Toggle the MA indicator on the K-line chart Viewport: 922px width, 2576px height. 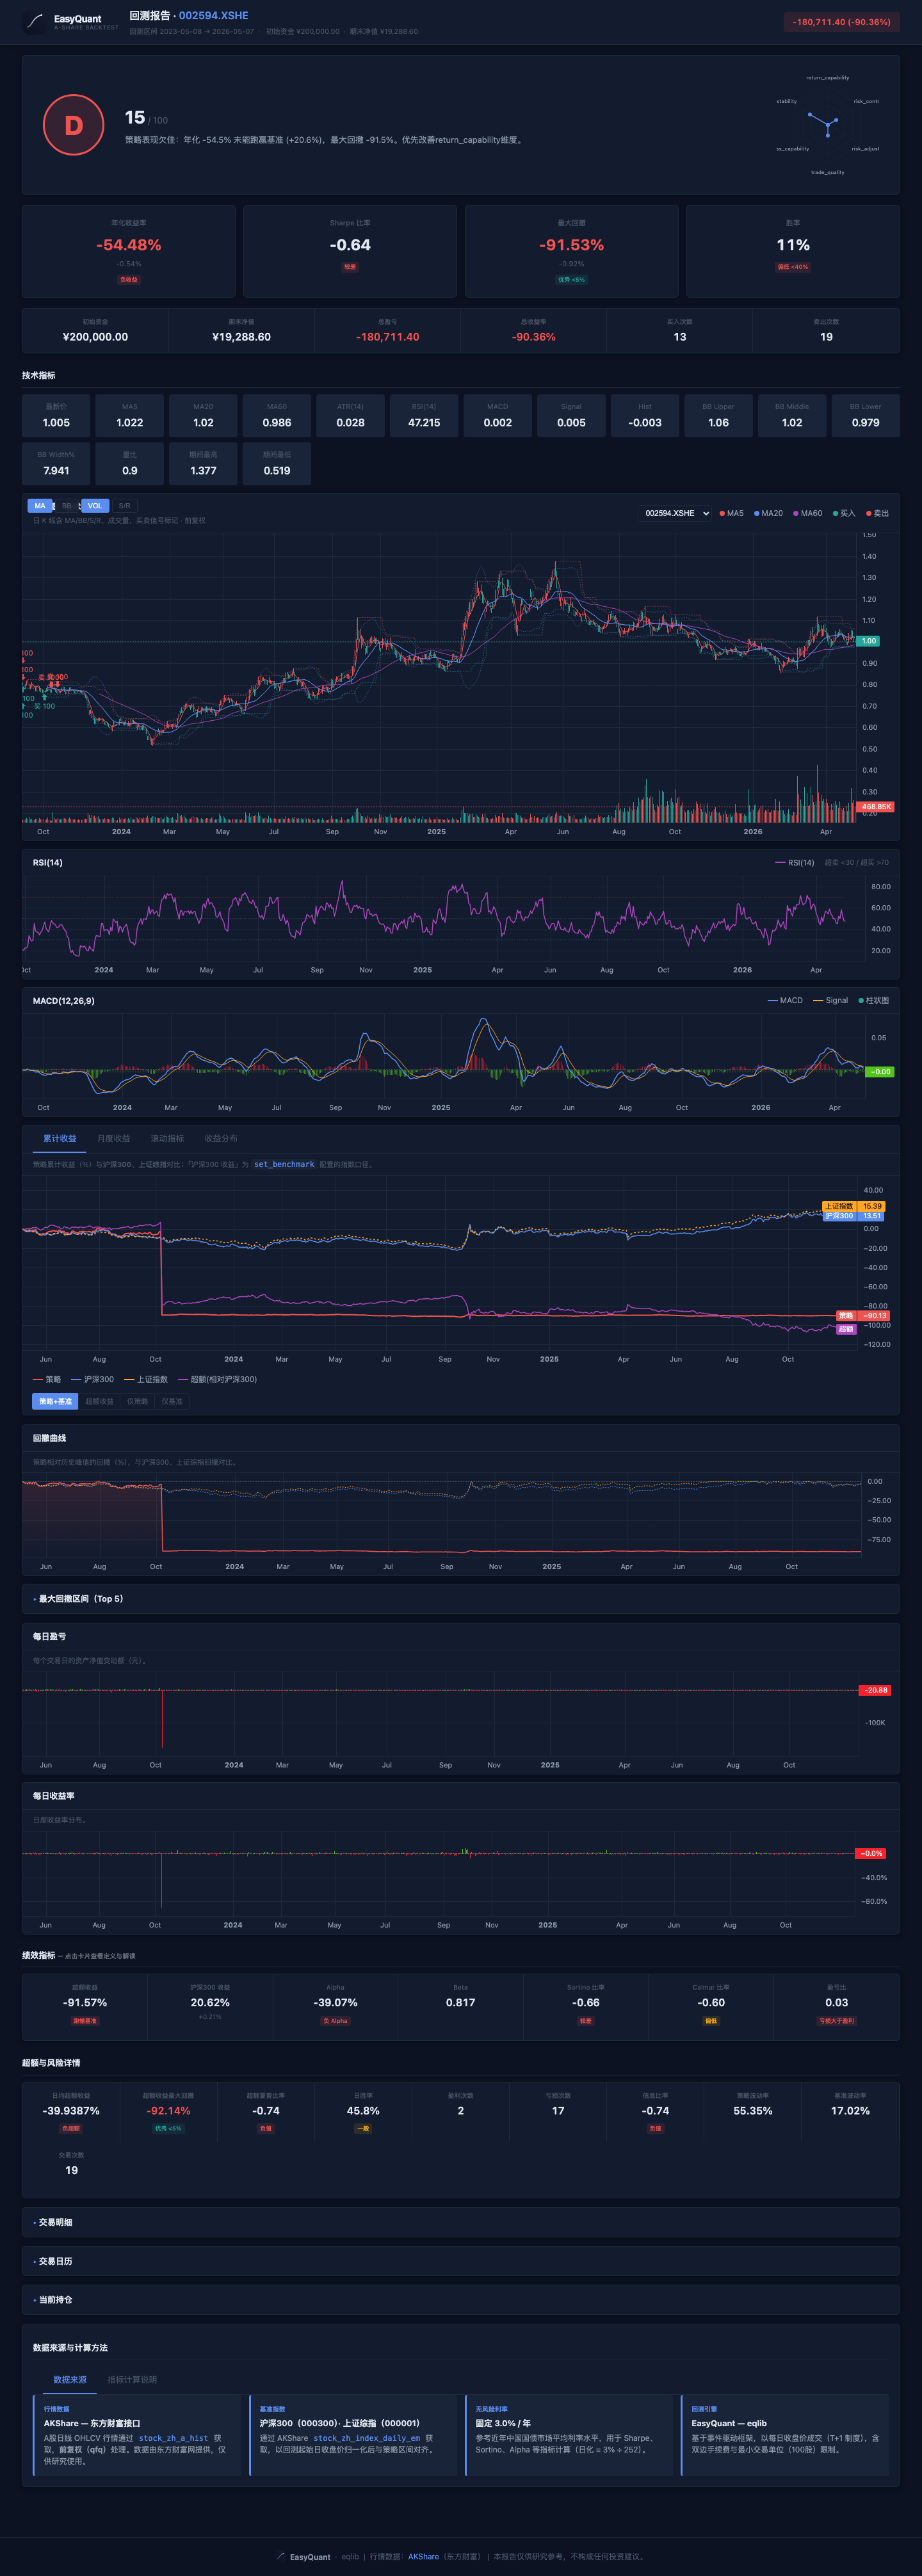point(40,506)
